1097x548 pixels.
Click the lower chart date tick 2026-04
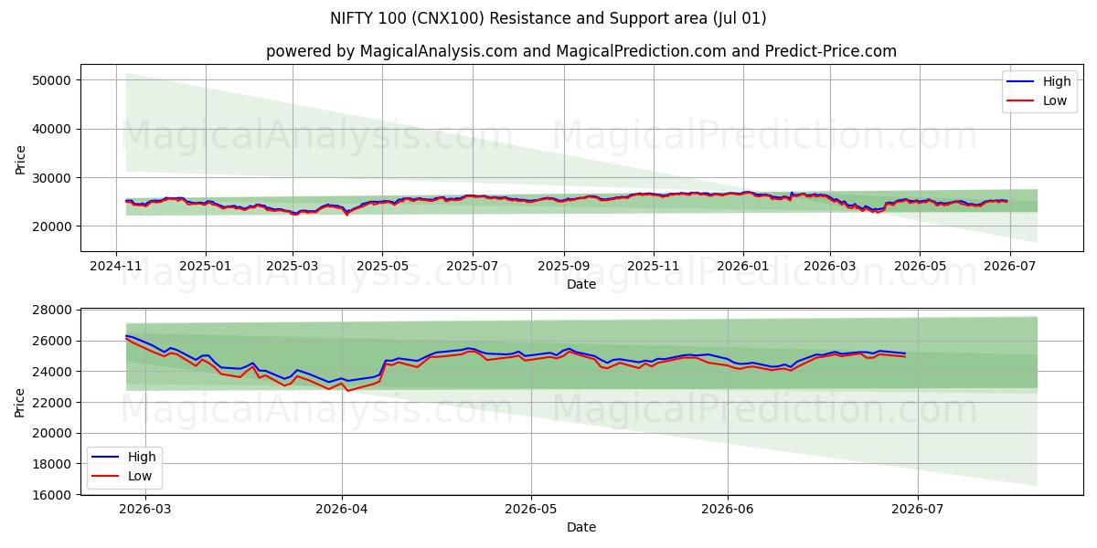click(342, 509)
